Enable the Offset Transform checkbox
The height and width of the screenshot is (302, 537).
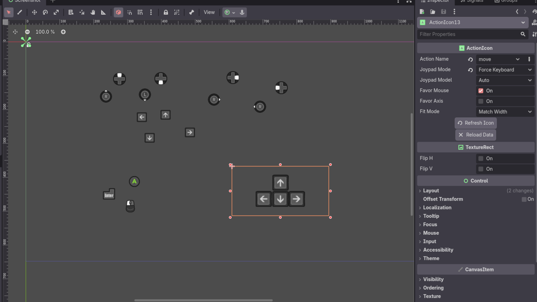coord(524,199)
